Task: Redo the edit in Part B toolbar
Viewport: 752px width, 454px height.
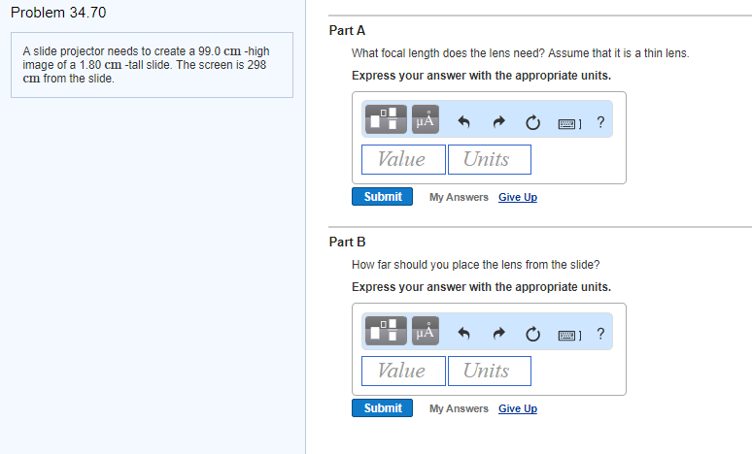Action: click(498, 334)
